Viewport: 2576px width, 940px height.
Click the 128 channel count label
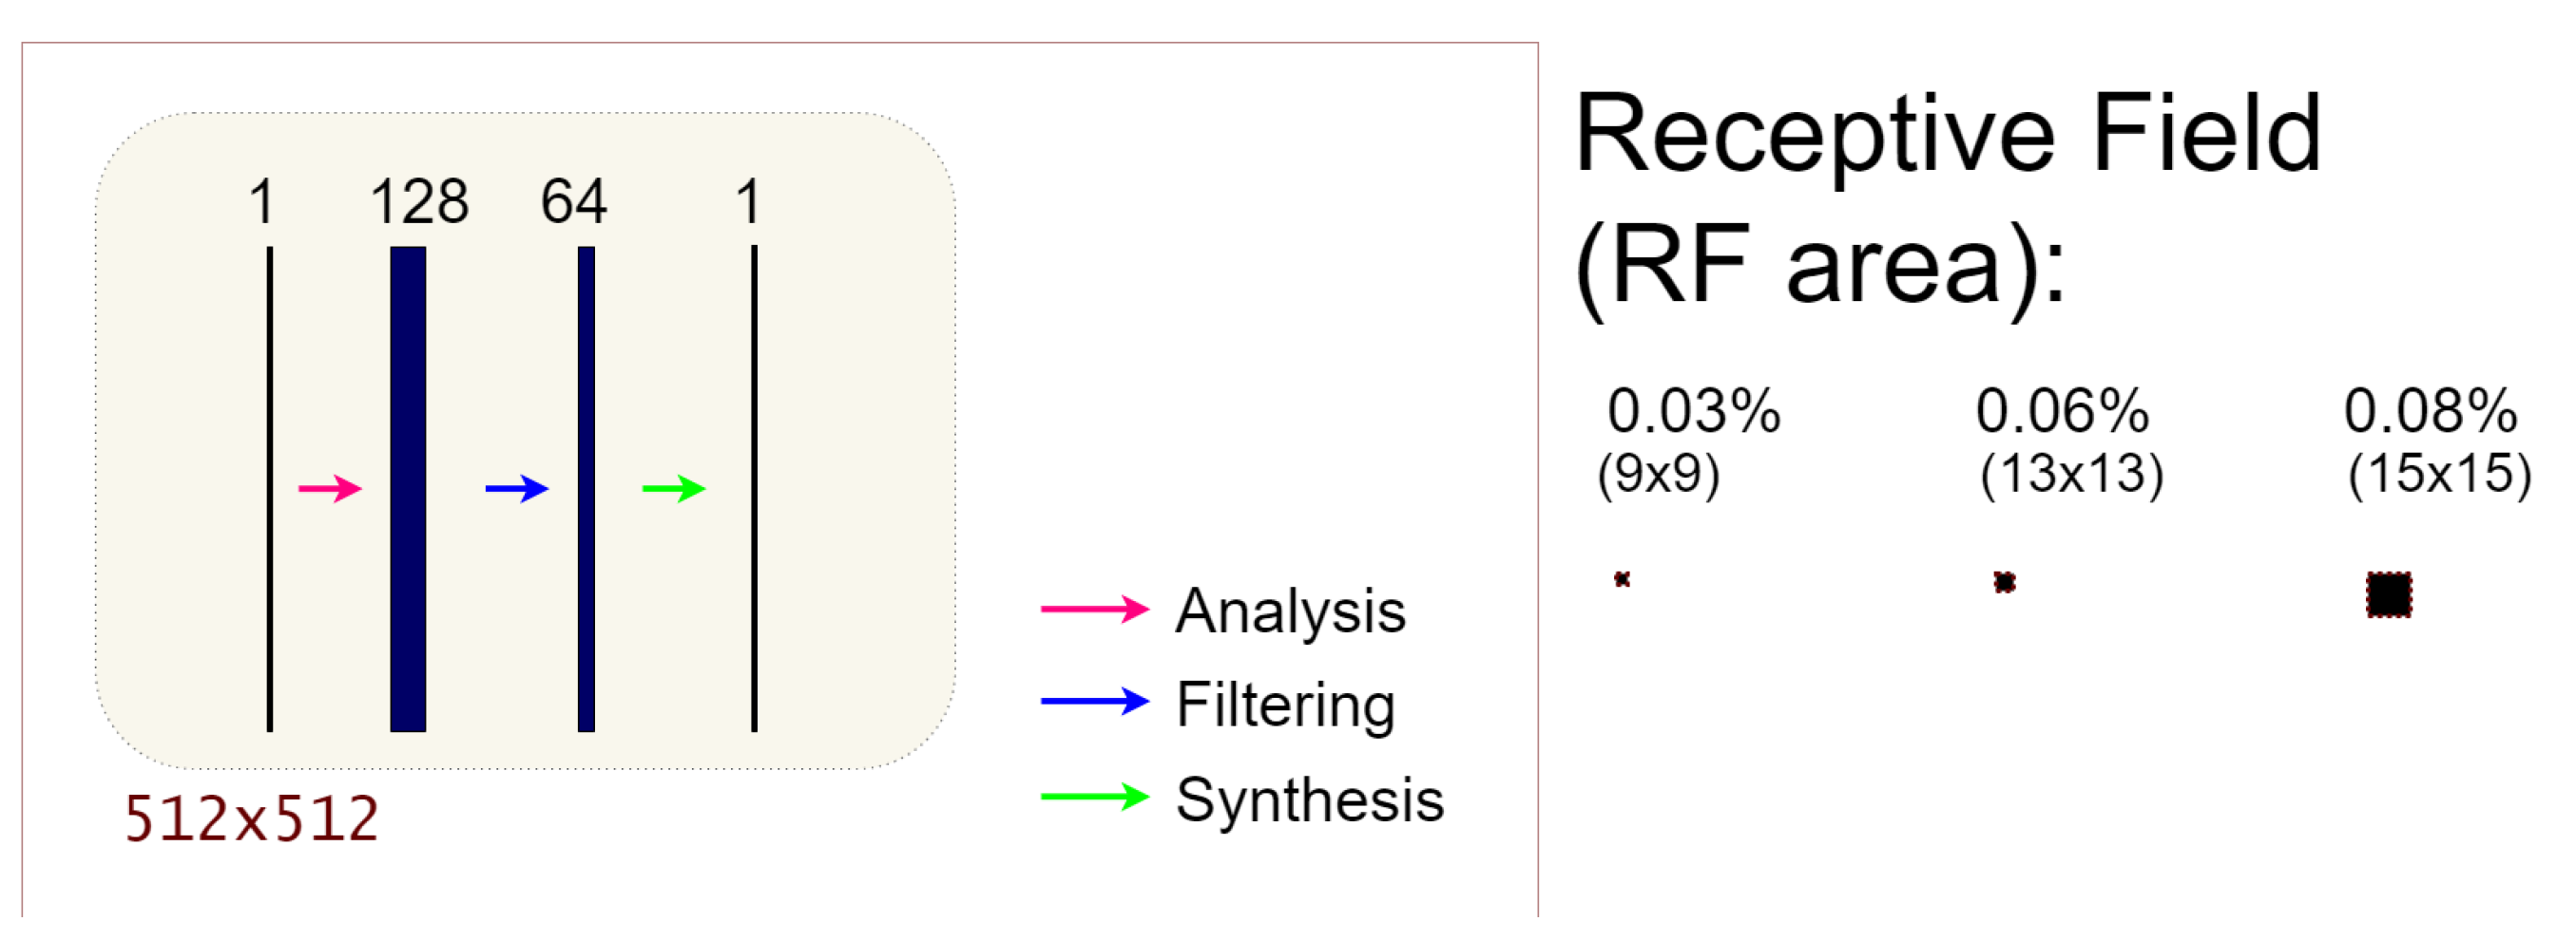tap(419, 200)
